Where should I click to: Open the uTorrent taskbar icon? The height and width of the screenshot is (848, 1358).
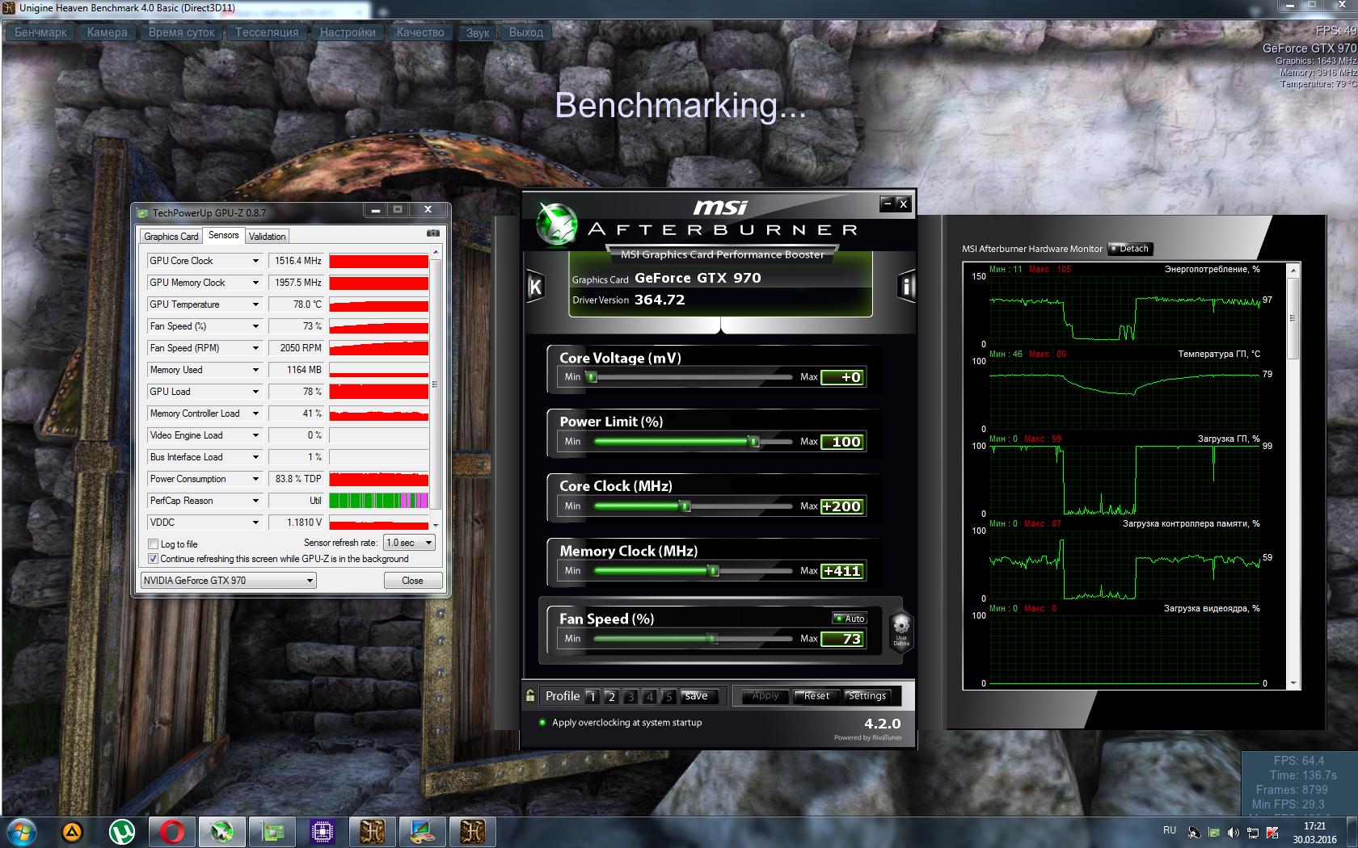point(122,831)
